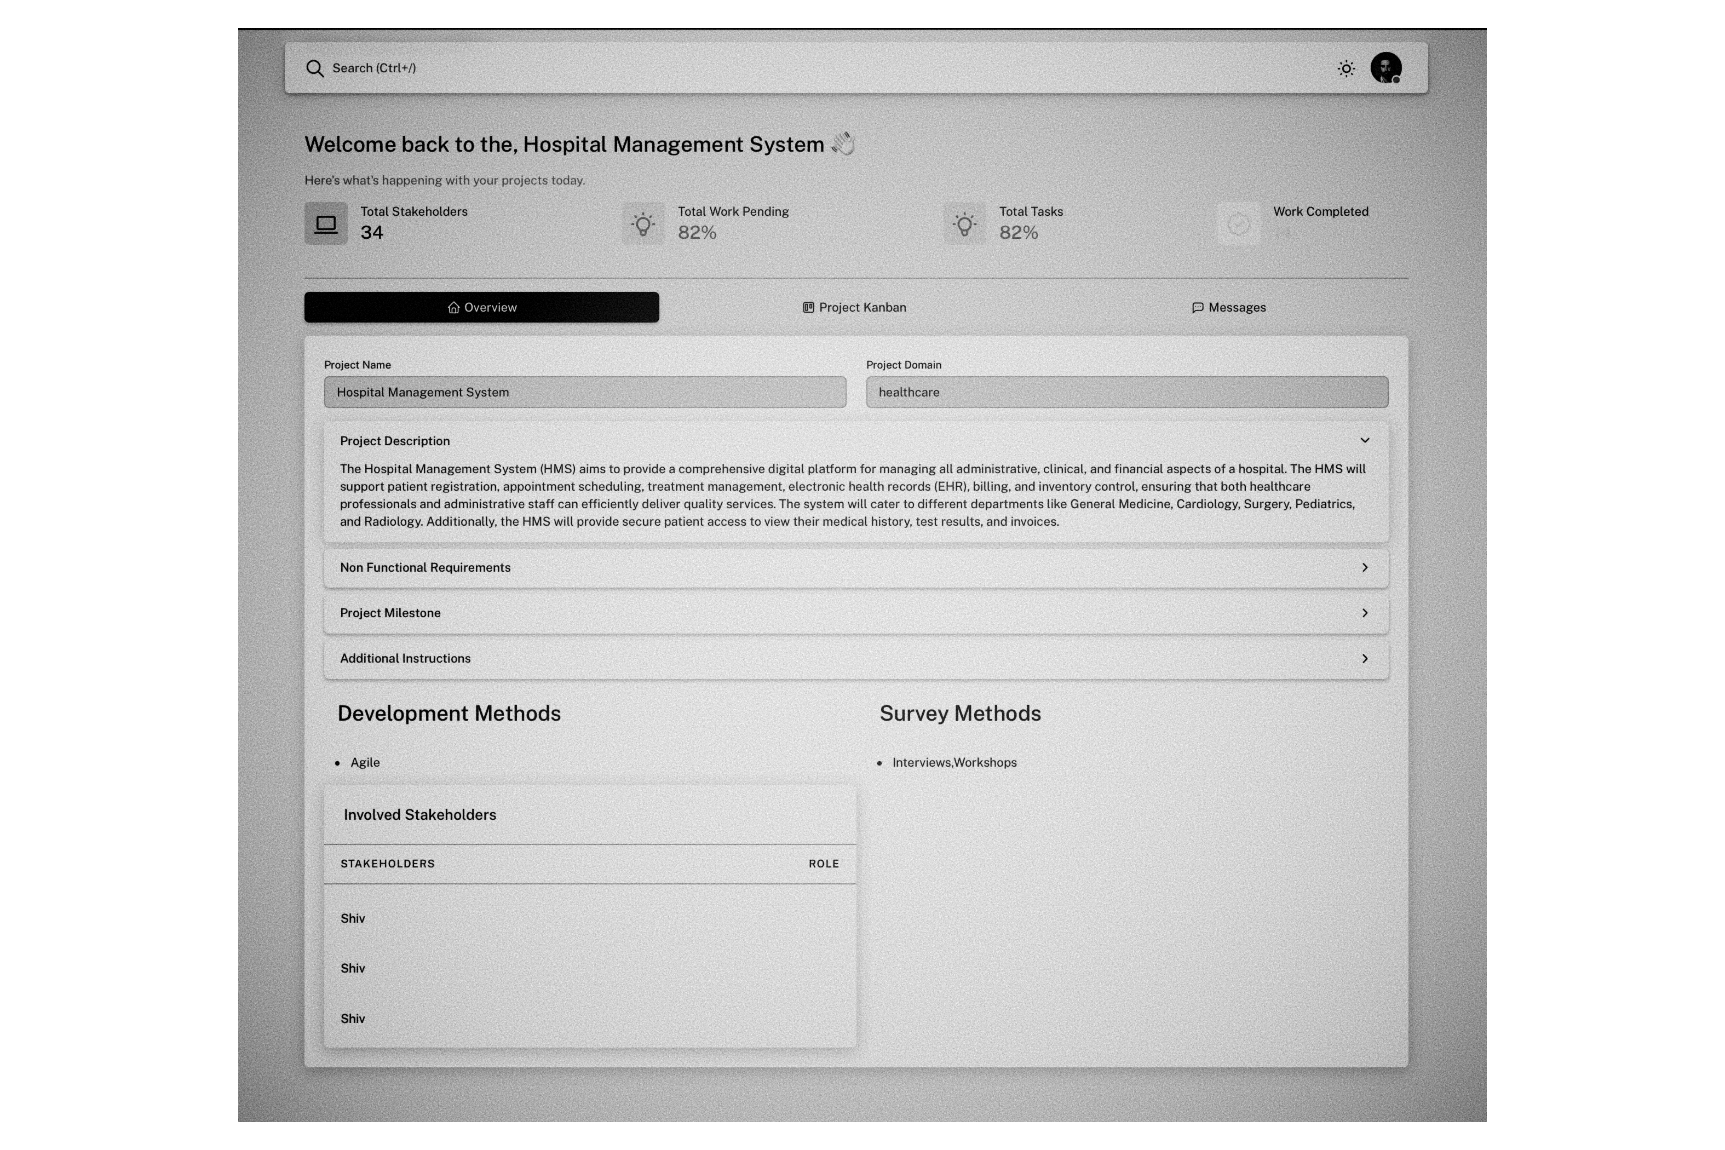Click the Project Domain healthcare field
The image size is (1725, 1150).
1126,393
